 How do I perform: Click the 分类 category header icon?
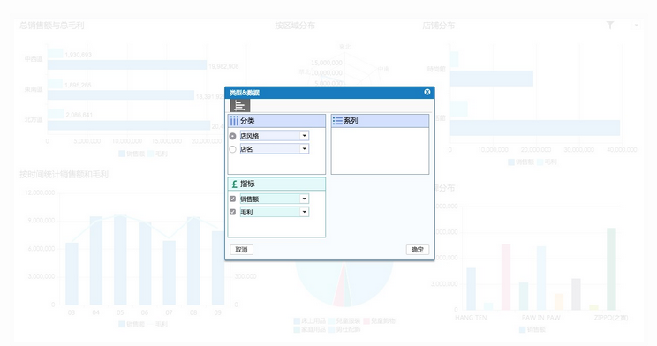pos(234,121)
